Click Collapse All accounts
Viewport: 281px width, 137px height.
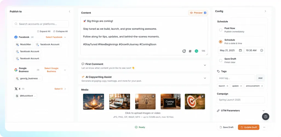coord(61,31)
